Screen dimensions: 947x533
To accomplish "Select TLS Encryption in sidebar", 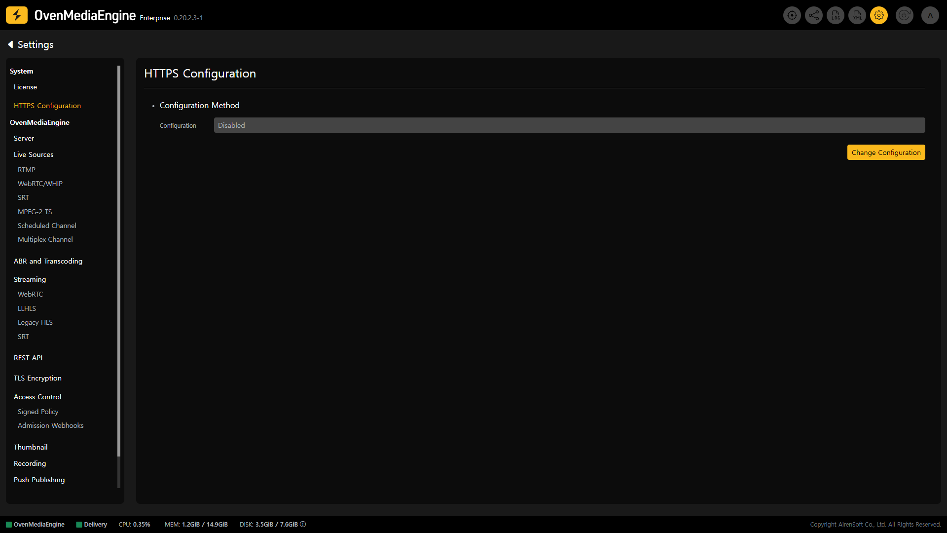I will tap(37, 378).
